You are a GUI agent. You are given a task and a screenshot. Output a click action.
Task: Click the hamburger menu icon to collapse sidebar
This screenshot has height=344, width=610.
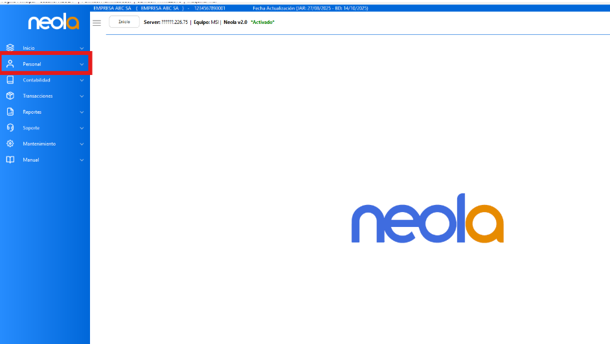click(x=97, y=23)
